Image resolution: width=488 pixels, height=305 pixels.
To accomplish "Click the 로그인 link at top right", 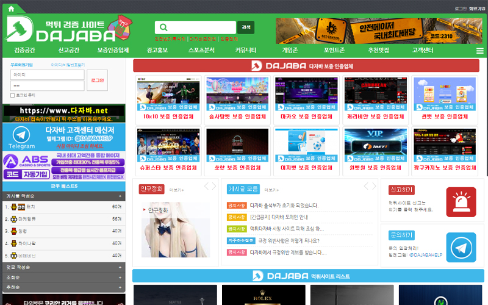I will [x=461, y=9].
